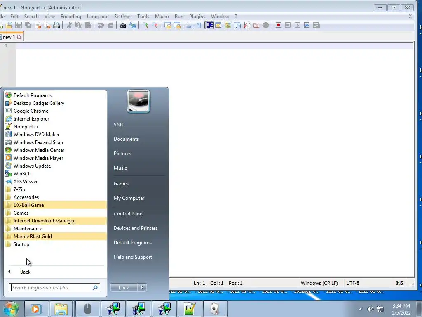The height and width of the screenshot is (317, 422).
Task: Open the Function List toolbar icon
Action: (247, 25)
